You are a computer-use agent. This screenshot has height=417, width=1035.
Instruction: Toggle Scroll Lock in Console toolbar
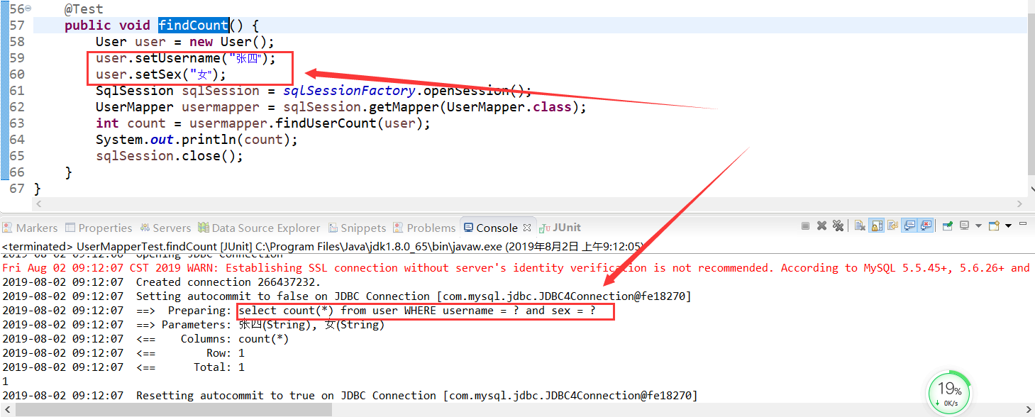pos(877,226)
